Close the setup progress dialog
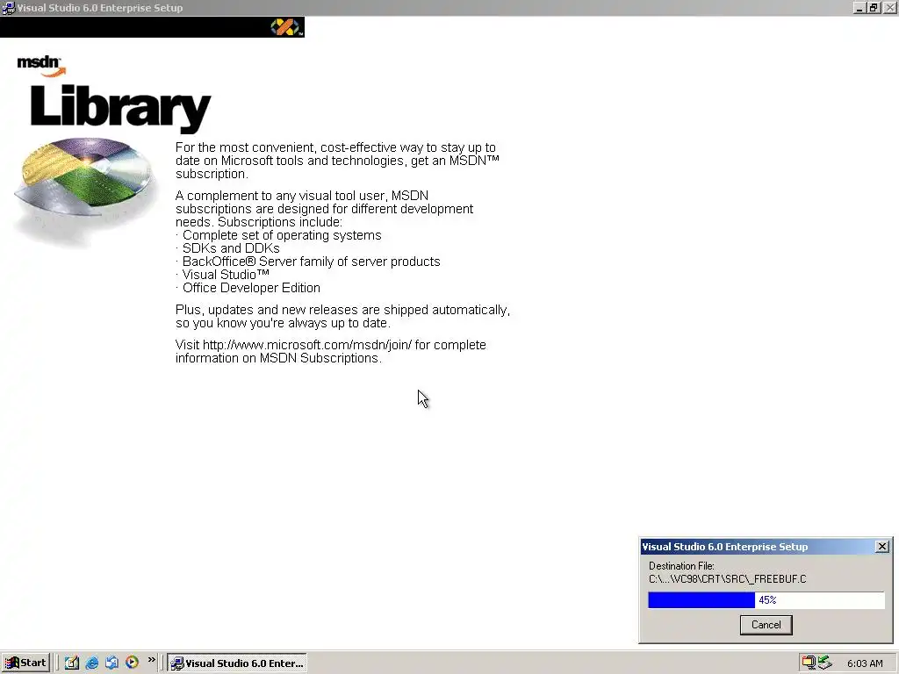 (x=882, y=546)
